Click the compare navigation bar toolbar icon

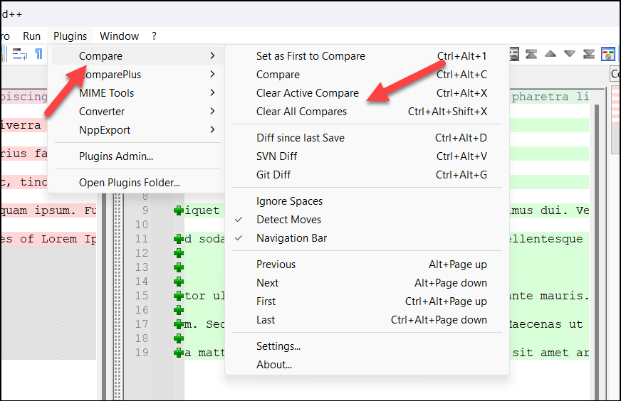click(x=608, y=54)
